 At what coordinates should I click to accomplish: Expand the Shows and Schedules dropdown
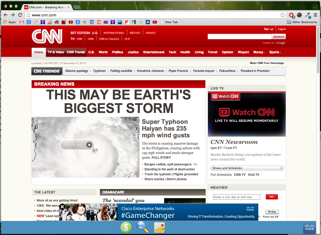click(247, 168)
